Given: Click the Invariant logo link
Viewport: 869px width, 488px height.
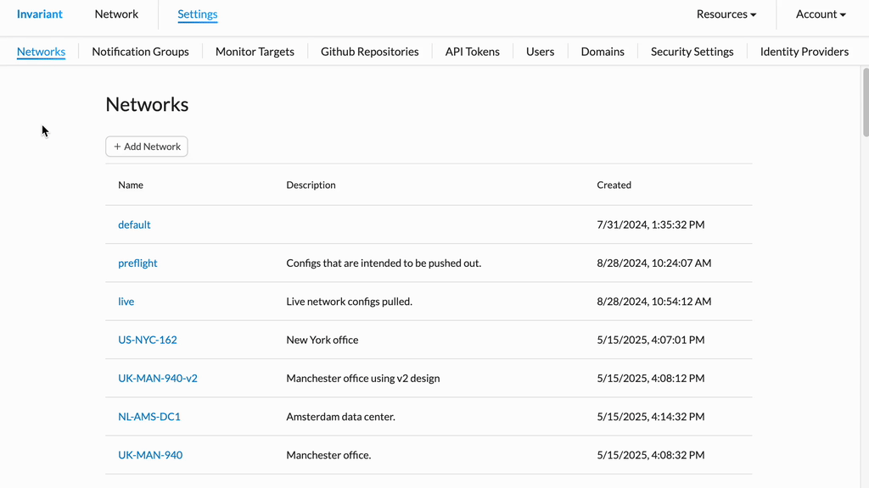Looking at the screenshot, I should tap(40, 14).
